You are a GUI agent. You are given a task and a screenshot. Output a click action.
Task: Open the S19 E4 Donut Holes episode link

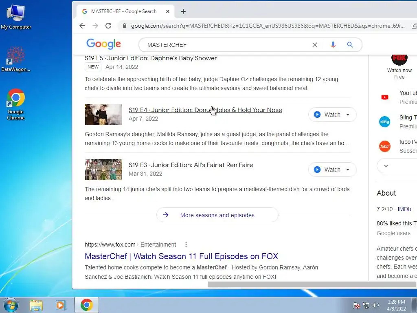point(205,110)
